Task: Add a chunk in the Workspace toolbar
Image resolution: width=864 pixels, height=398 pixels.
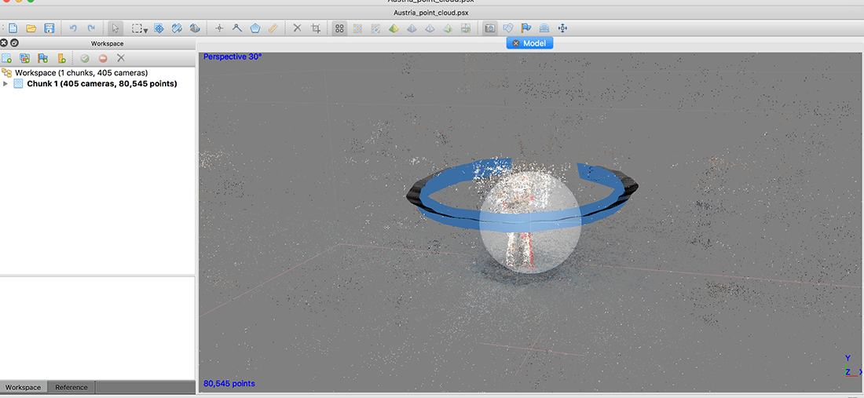Action: (6, 58)
